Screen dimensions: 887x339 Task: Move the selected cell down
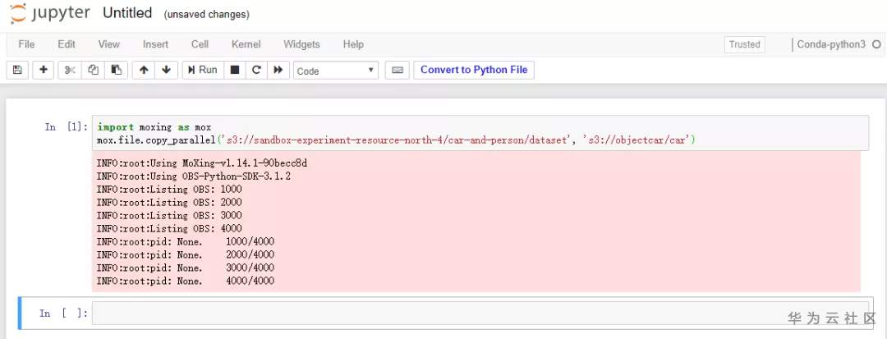166,71
